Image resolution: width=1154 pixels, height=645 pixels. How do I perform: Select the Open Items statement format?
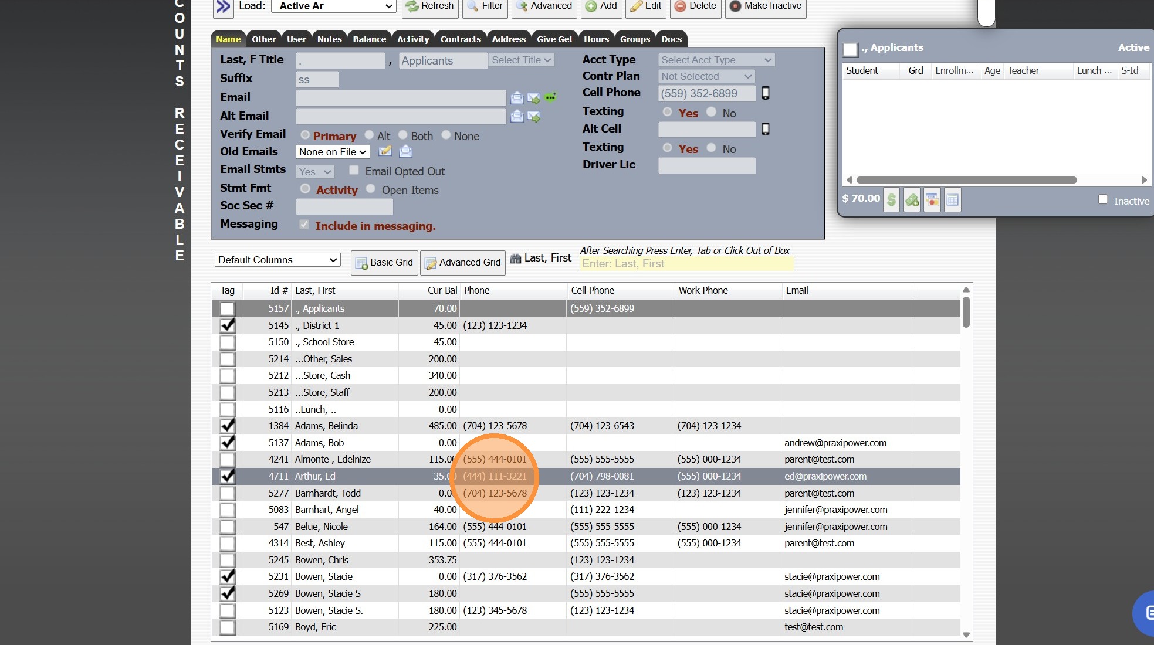pos(371,189)
